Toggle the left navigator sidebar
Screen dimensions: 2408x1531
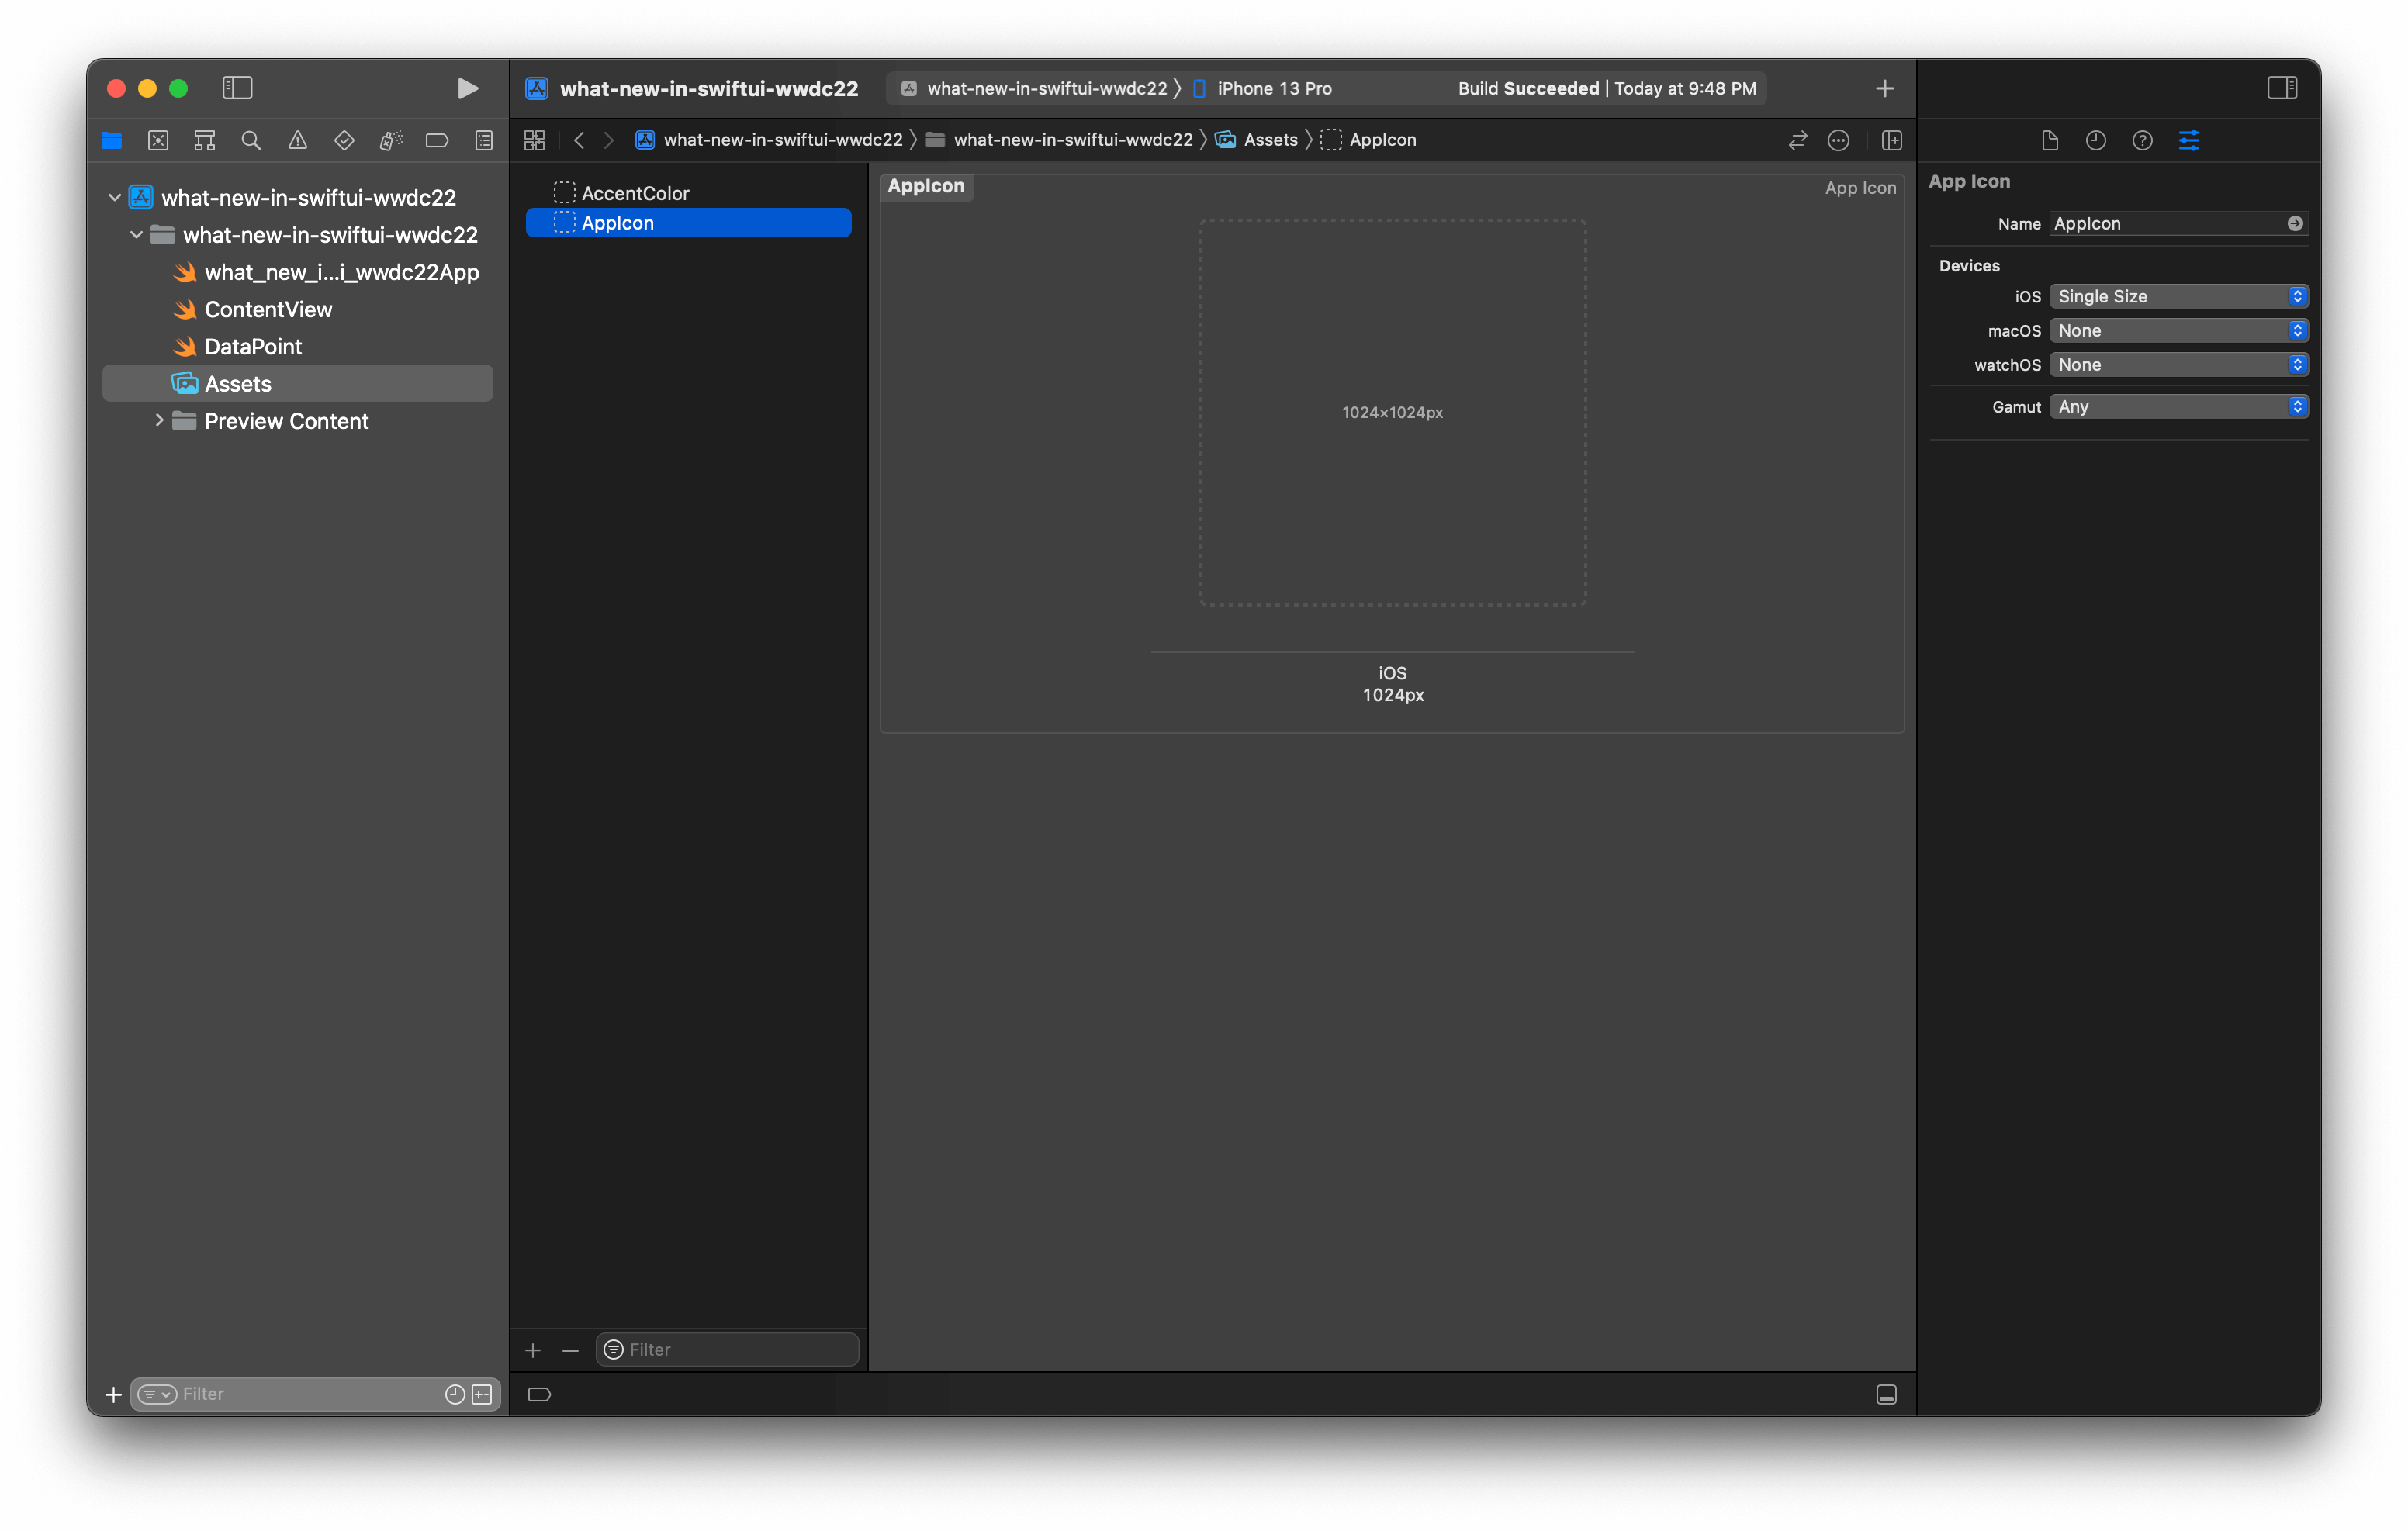click(x=237, y=88)
